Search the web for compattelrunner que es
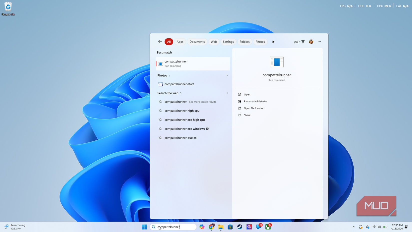 (x=193, y=138)
